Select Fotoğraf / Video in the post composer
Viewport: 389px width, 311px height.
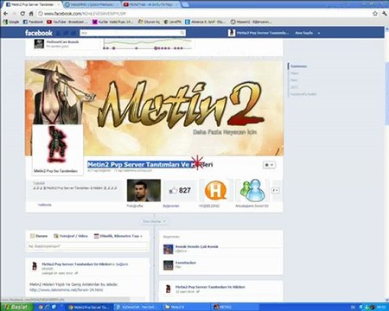pos(71,236)
